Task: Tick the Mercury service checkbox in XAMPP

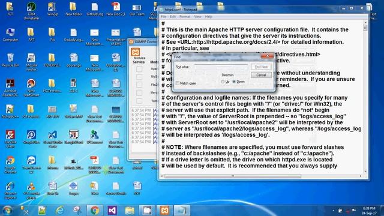Action: (139, 92)
